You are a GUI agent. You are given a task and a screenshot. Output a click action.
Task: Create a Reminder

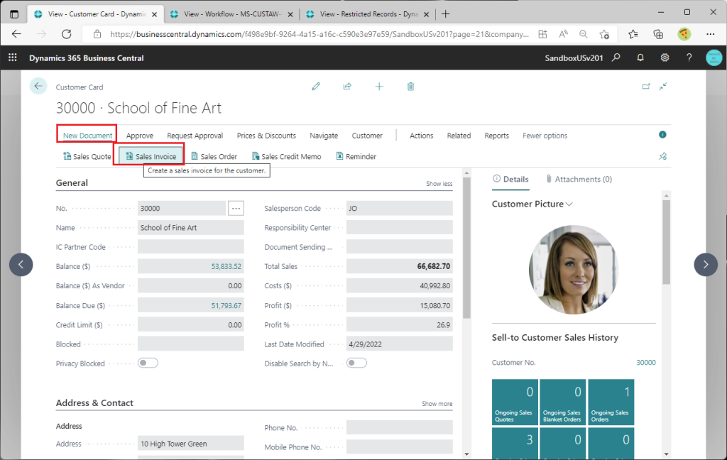tap(356, 156)
